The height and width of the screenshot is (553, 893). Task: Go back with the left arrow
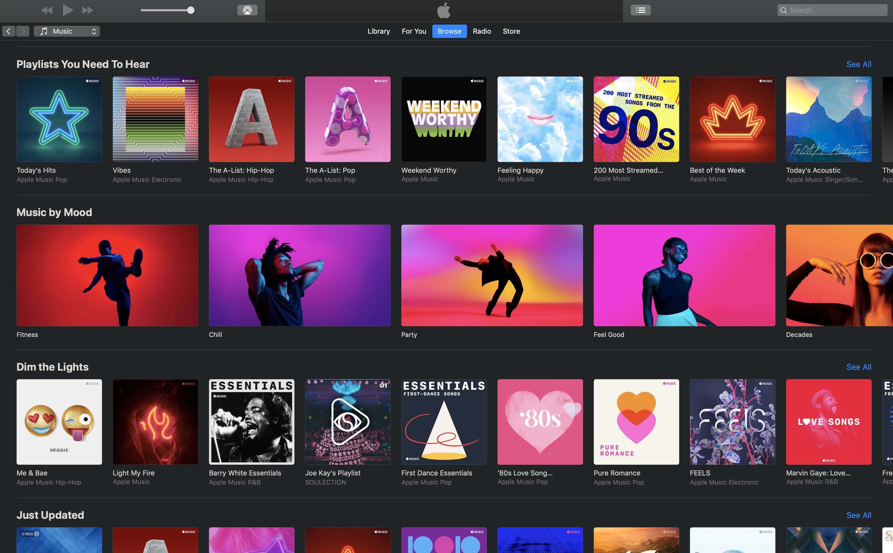pos(9,32)
